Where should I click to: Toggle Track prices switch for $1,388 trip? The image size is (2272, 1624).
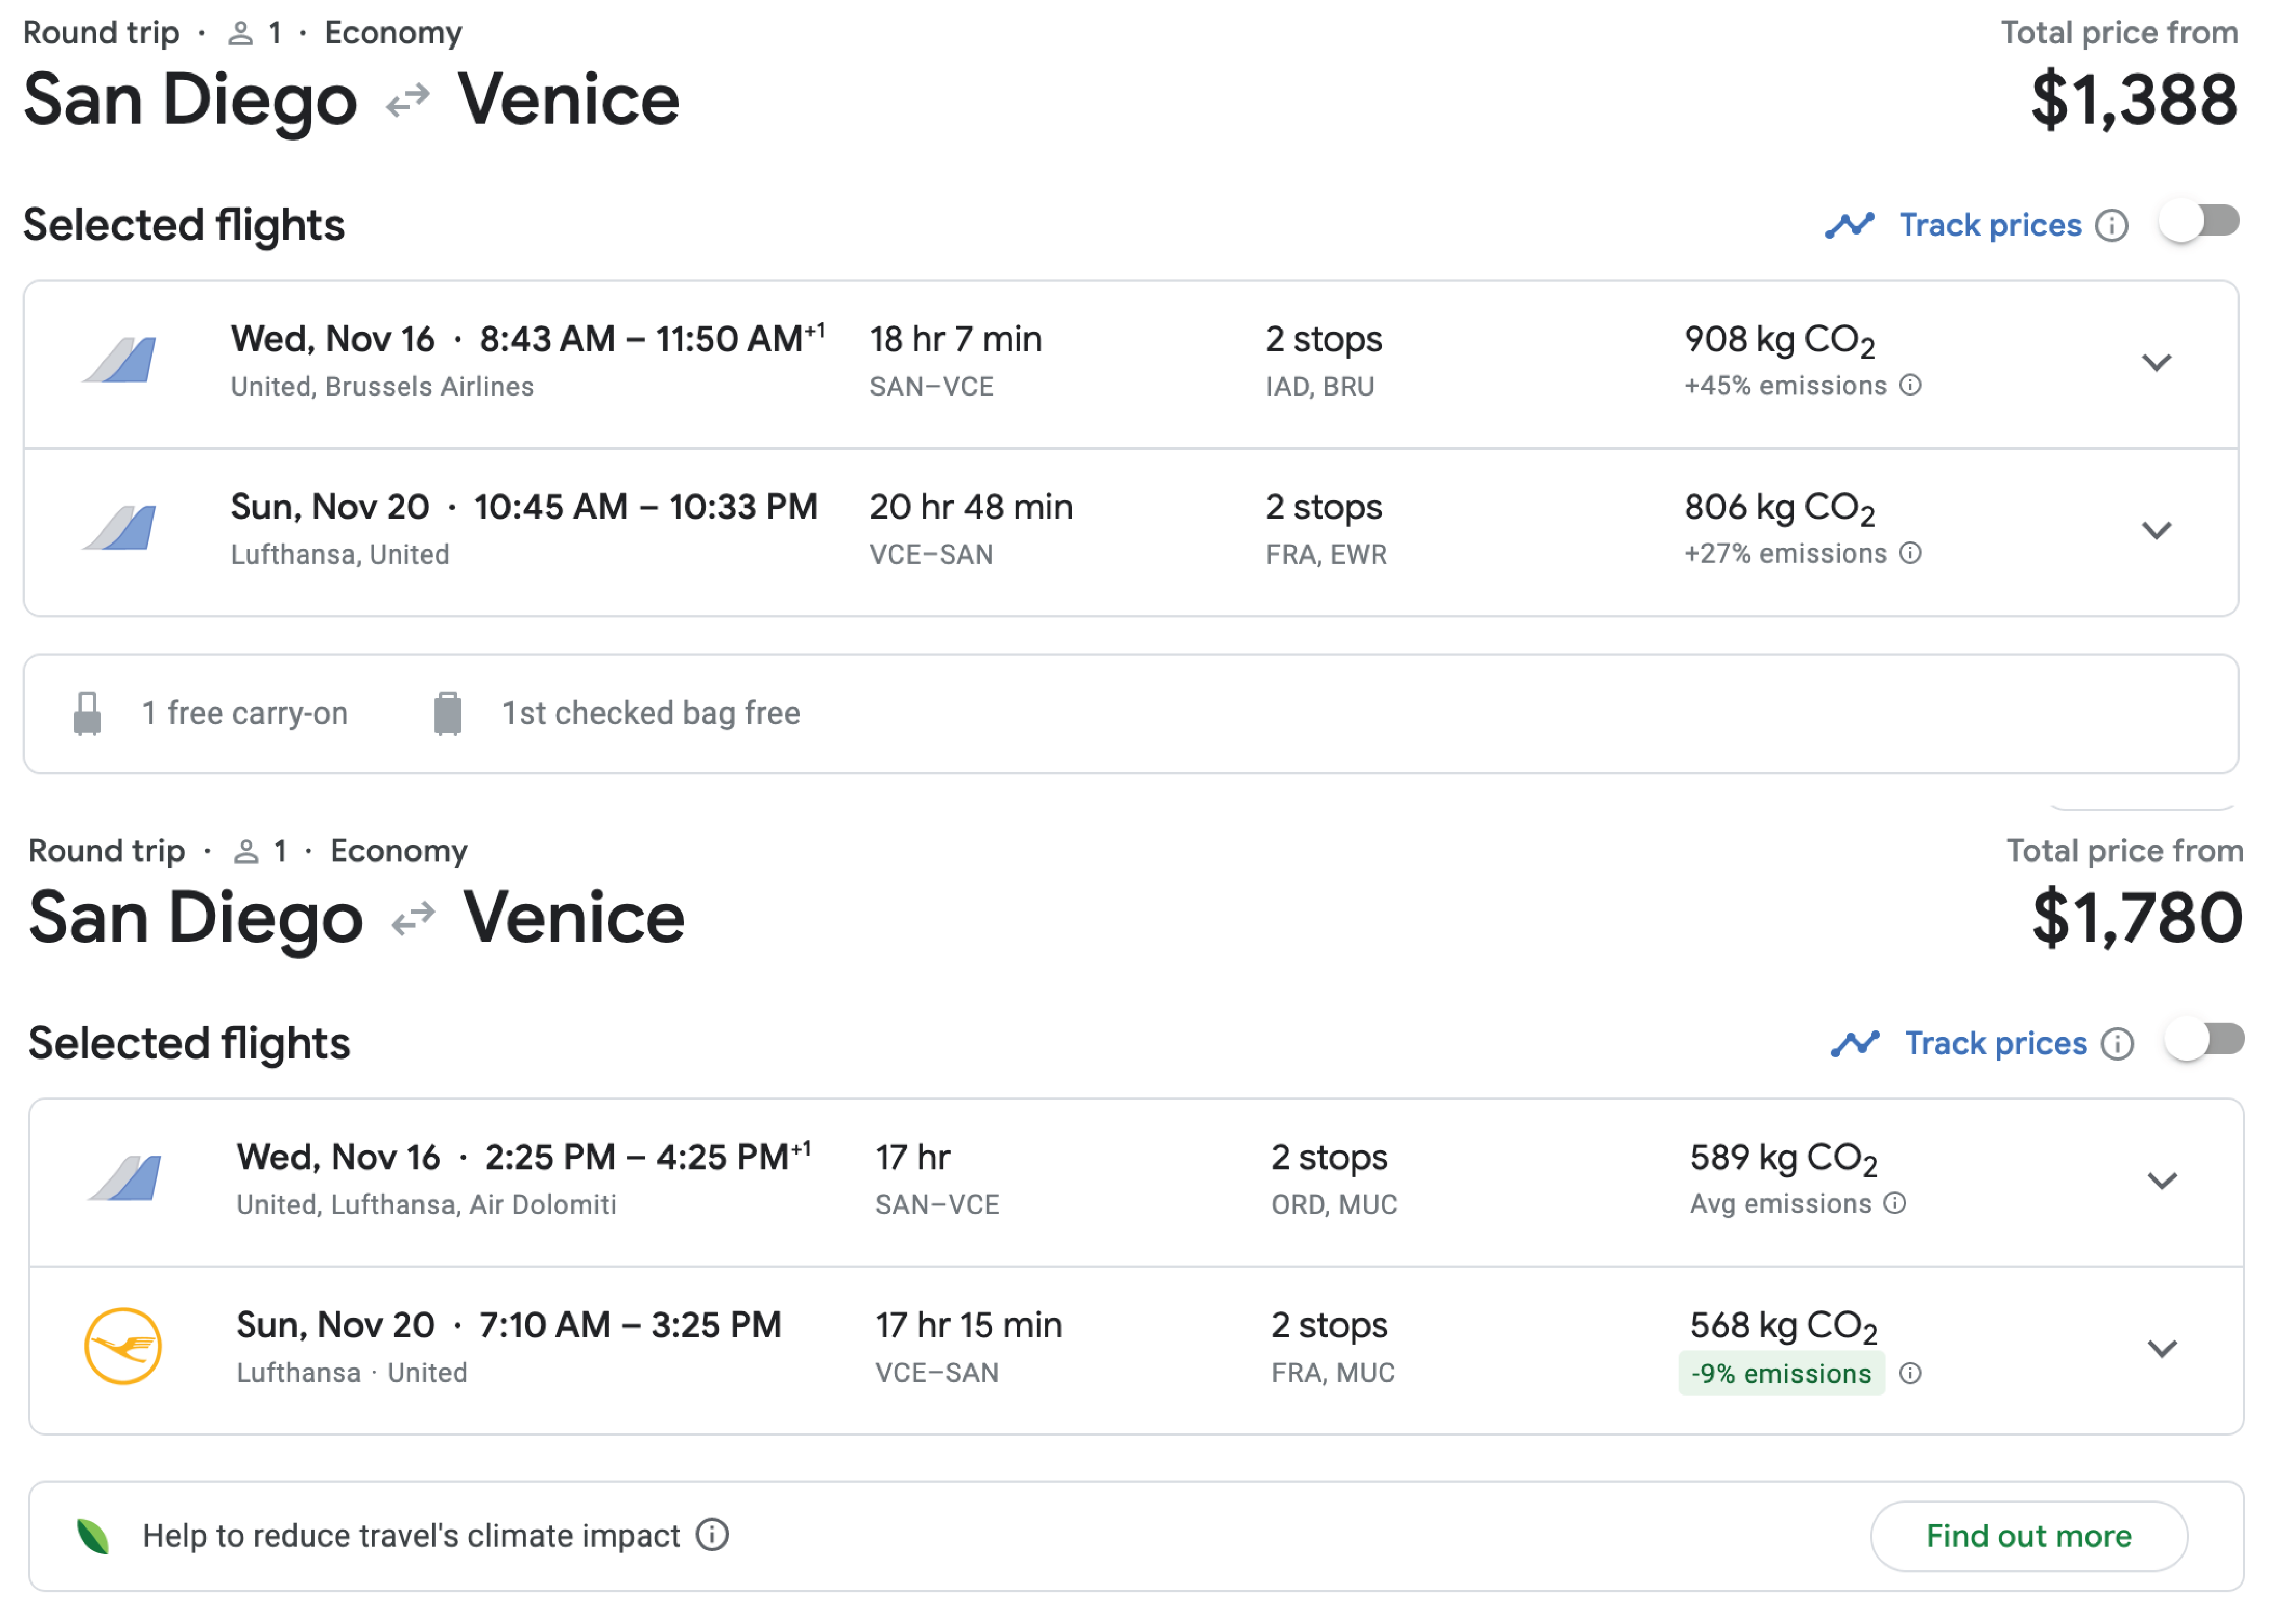coord(2198,221)
